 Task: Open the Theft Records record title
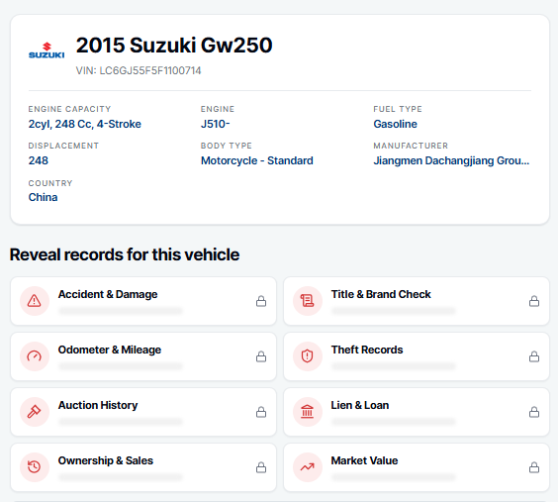pyautogui.click(x=367, y=350)
